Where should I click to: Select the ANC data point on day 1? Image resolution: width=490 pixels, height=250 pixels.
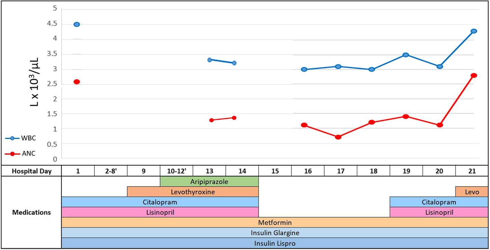(77, 82)
